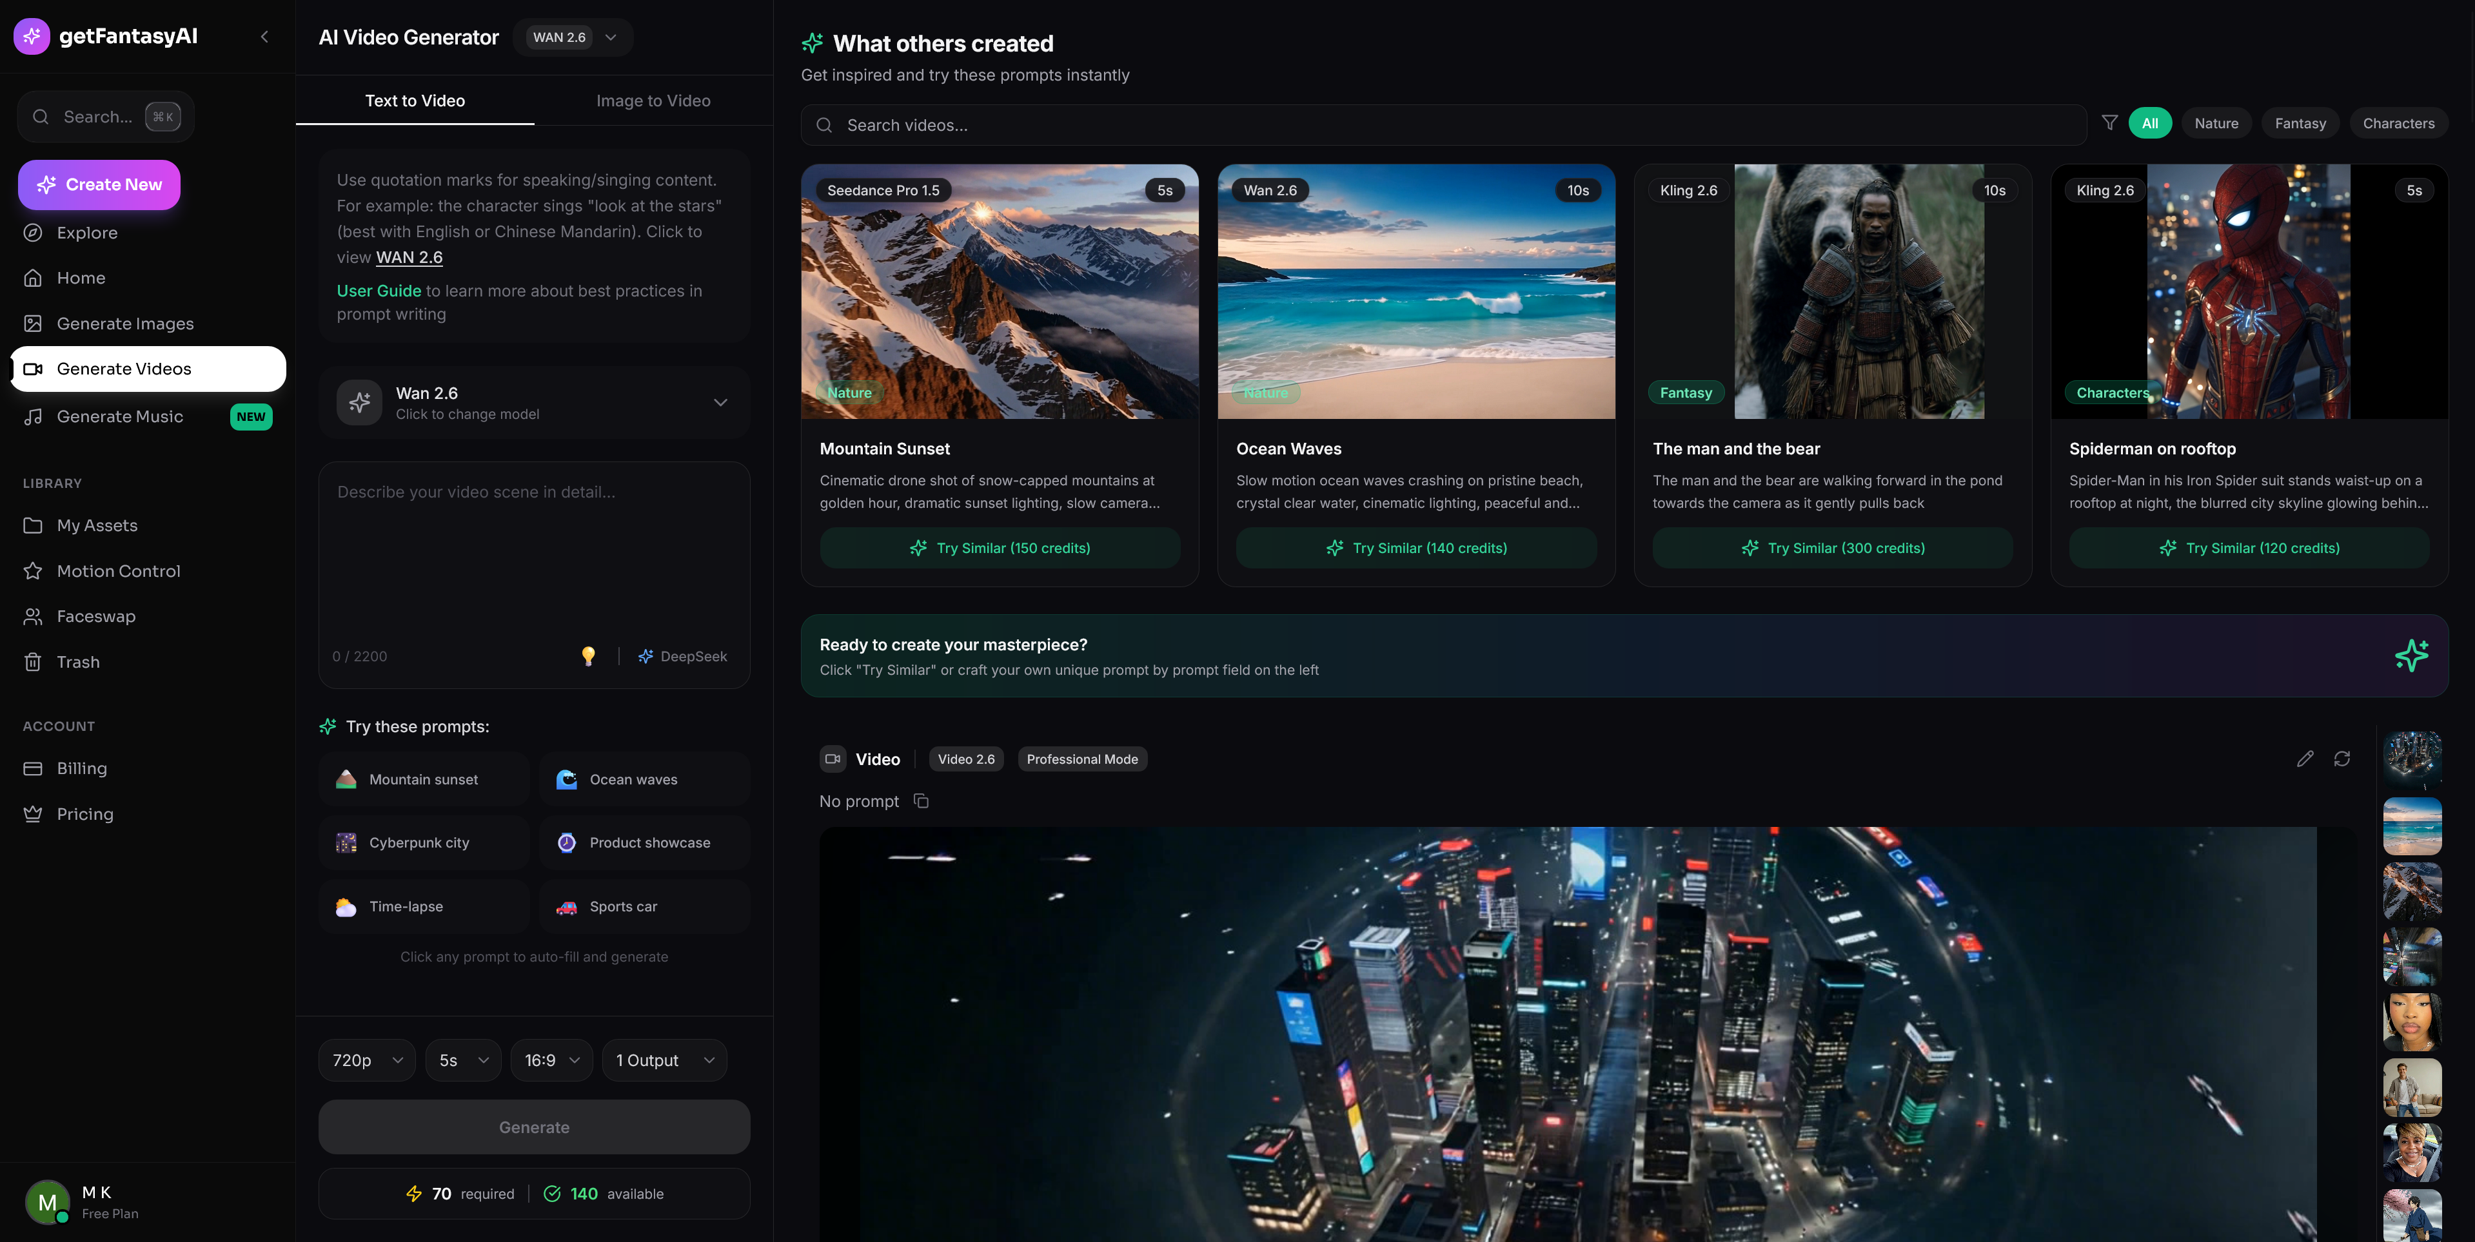Open Trash from the library section
The width and height of the screenshot is (2475, 1242).
(78, 661)
